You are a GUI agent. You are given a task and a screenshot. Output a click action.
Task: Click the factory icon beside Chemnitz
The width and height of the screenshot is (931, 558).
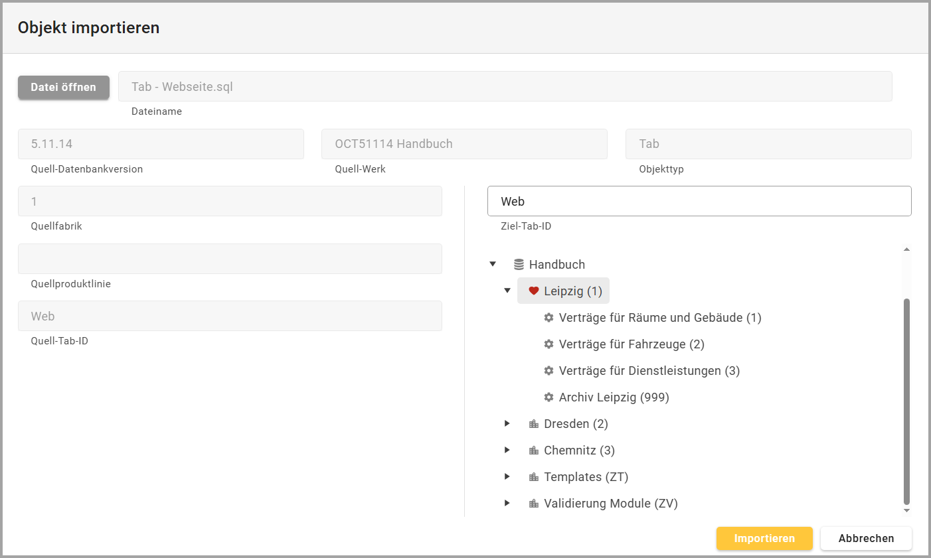click(x=533, y=451)
